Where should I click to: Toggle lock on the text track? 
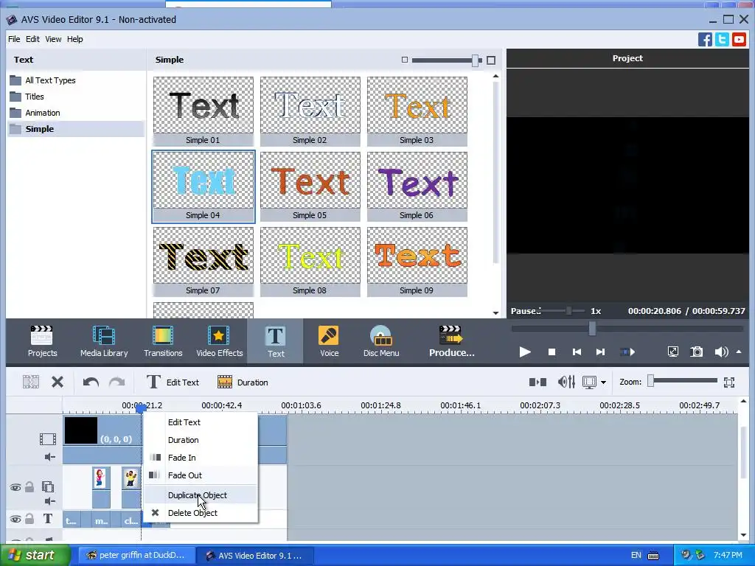pos(29,518)
